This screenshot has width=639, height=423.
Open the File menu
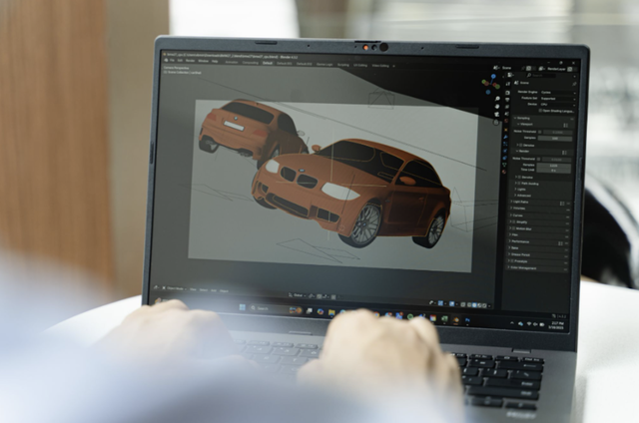(x=172, y=61)
